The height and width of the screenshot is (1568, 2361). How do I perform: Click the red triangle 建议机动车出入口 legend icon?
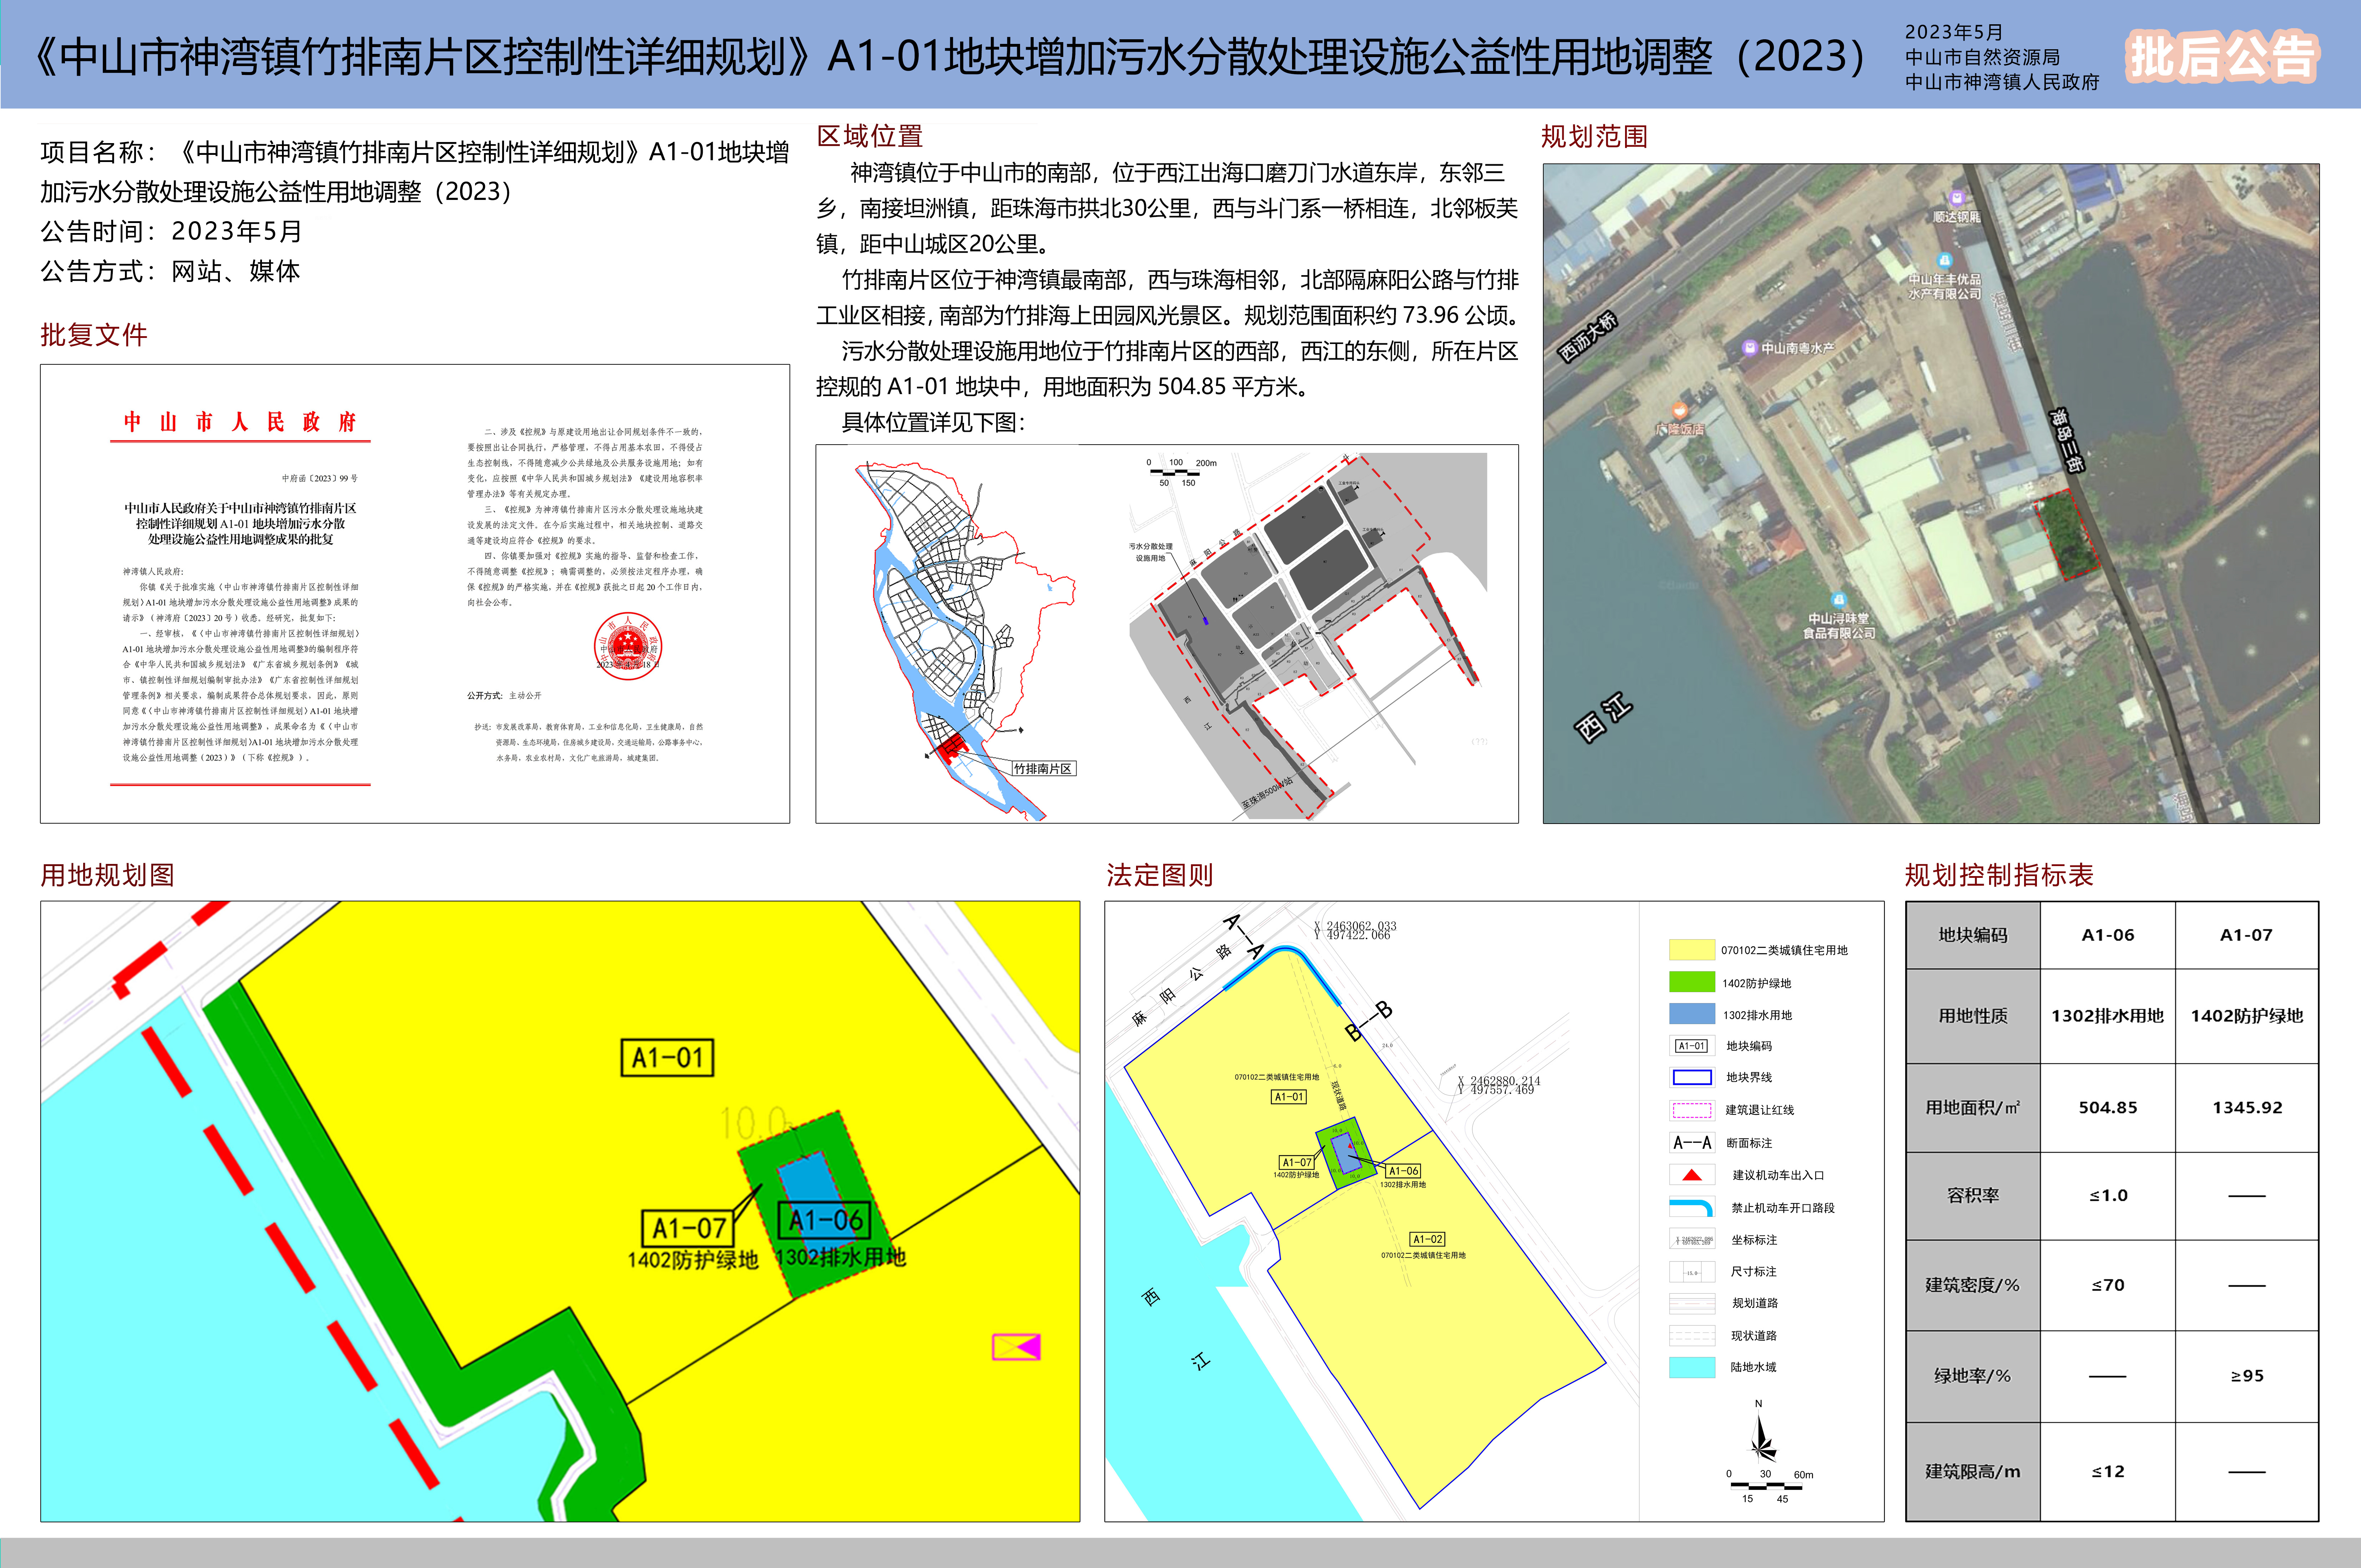1692,1175
